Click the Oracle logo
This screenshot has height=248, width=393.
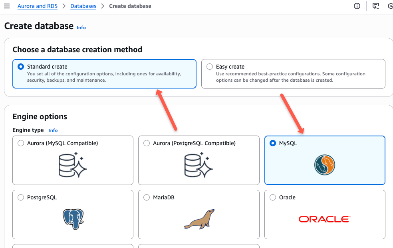coord(325,219)
